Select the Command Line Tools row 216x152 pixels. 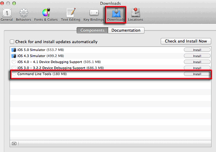(111, 74)
